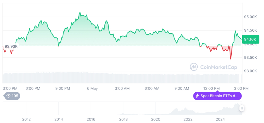The image size is (264, 123).
Task: Click the 9:00 PM time axis label
Action: point(63,88)
